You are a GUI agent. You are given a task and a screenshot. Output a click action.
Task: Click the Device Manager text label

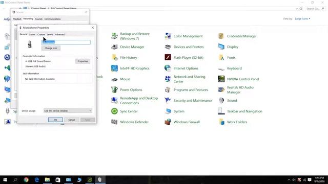[132, 47]
